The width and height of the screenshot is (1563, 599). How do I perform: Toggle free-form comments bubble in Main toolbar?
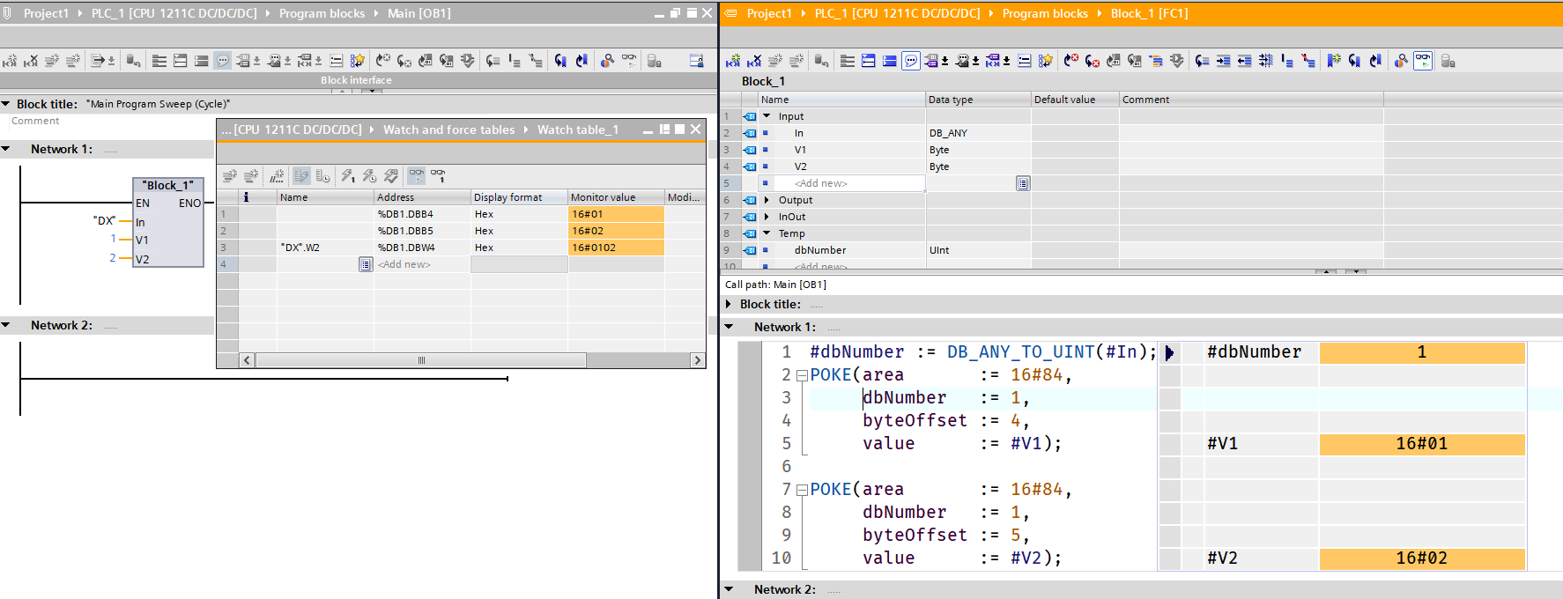[x=223, y=61]
